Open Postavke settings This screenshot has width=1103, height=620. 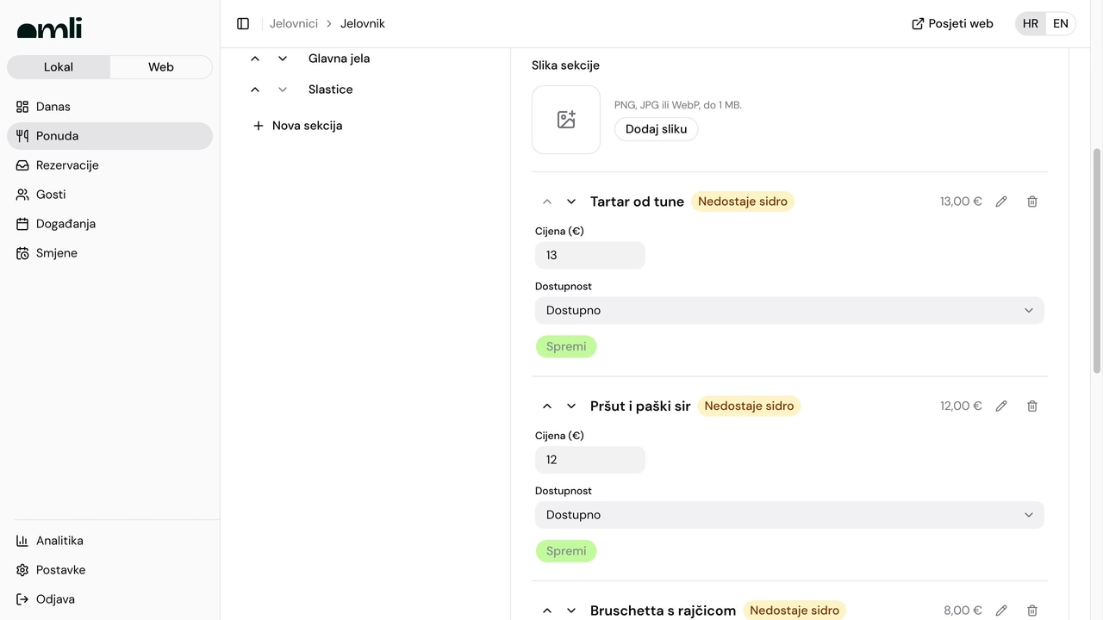[109, 570]
